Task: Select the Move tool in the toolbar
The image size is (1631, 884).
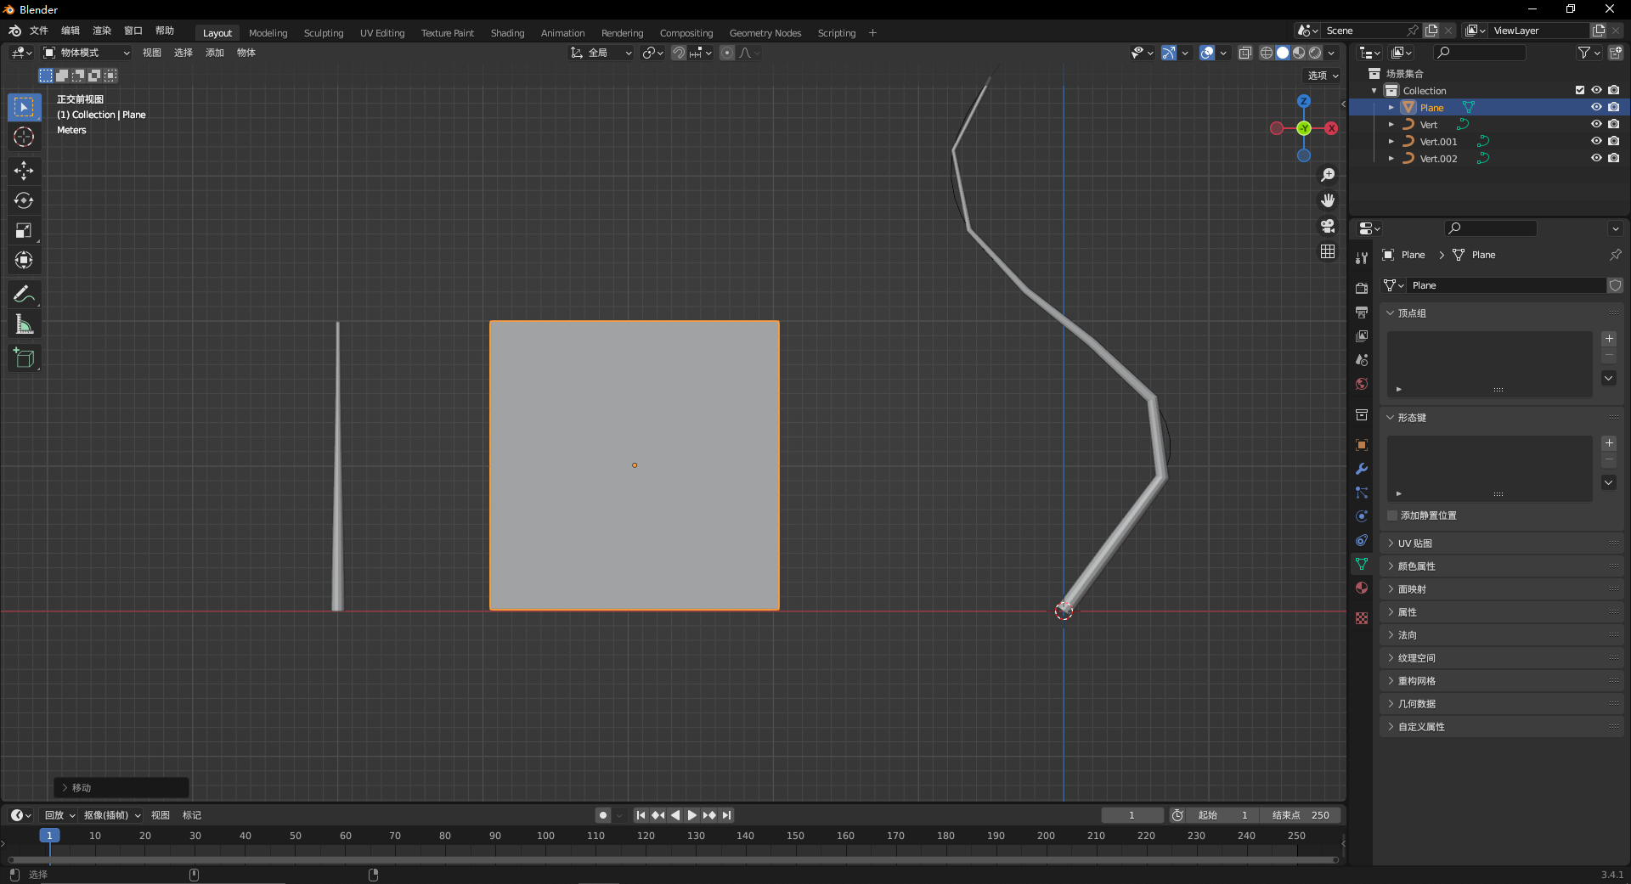Action: pyautogui.click(x=24, y=171)
